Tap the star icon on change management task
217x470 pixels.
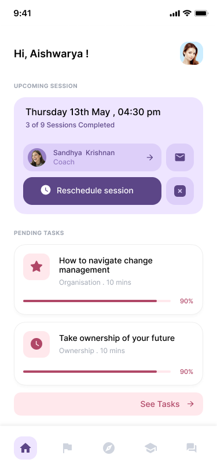(x=36, y=267)
